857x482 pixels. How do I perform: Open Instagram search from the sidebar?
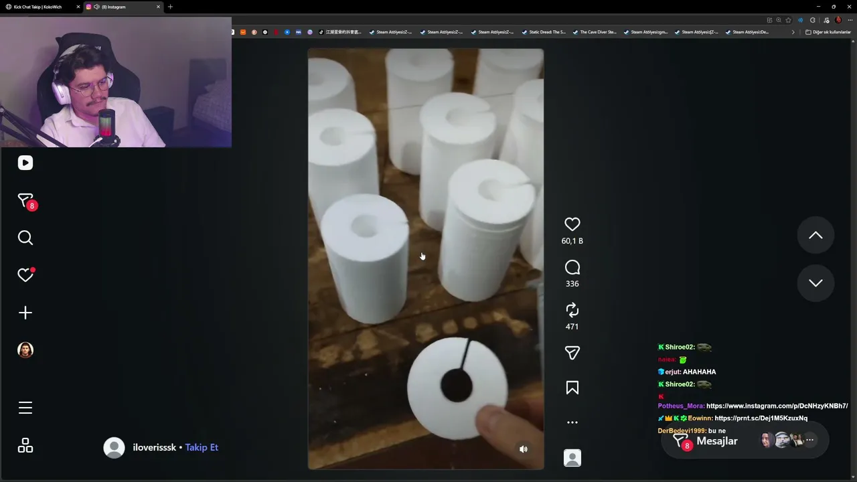(25, 238)
